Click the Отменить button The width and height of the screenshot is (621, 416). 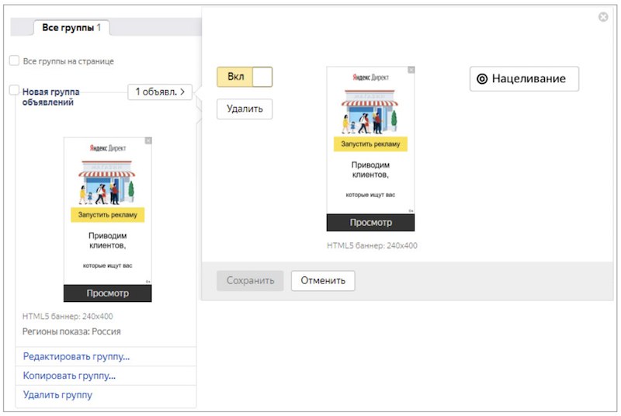coord(323,281)
